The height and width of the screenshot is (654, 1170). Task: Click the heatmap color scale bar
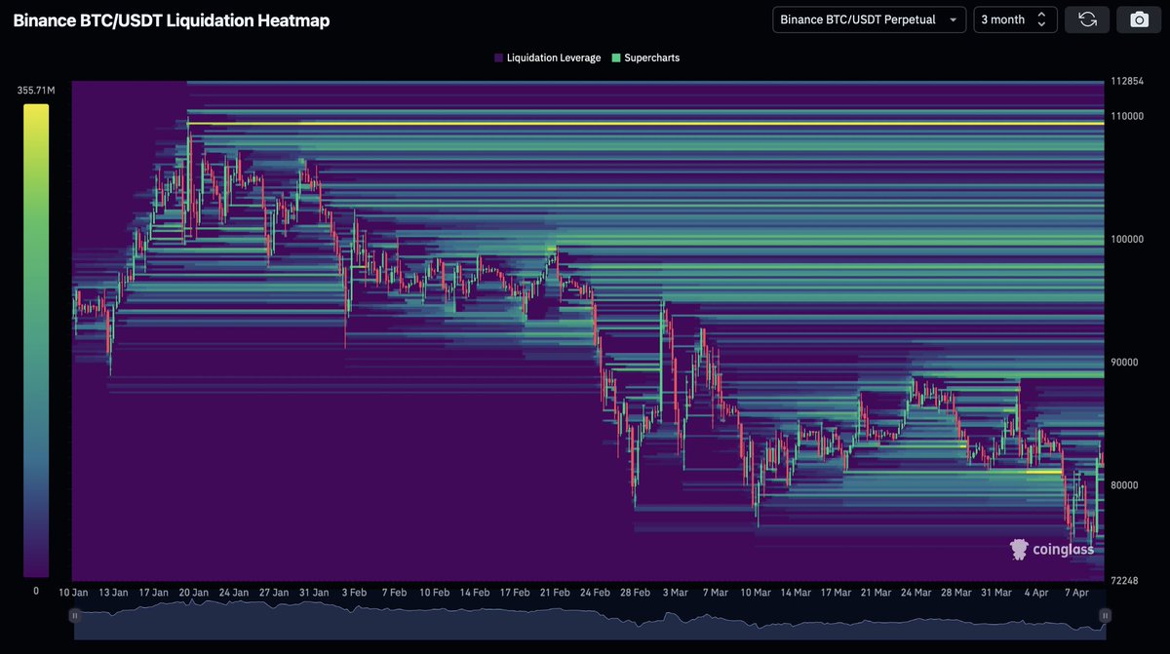36,341
